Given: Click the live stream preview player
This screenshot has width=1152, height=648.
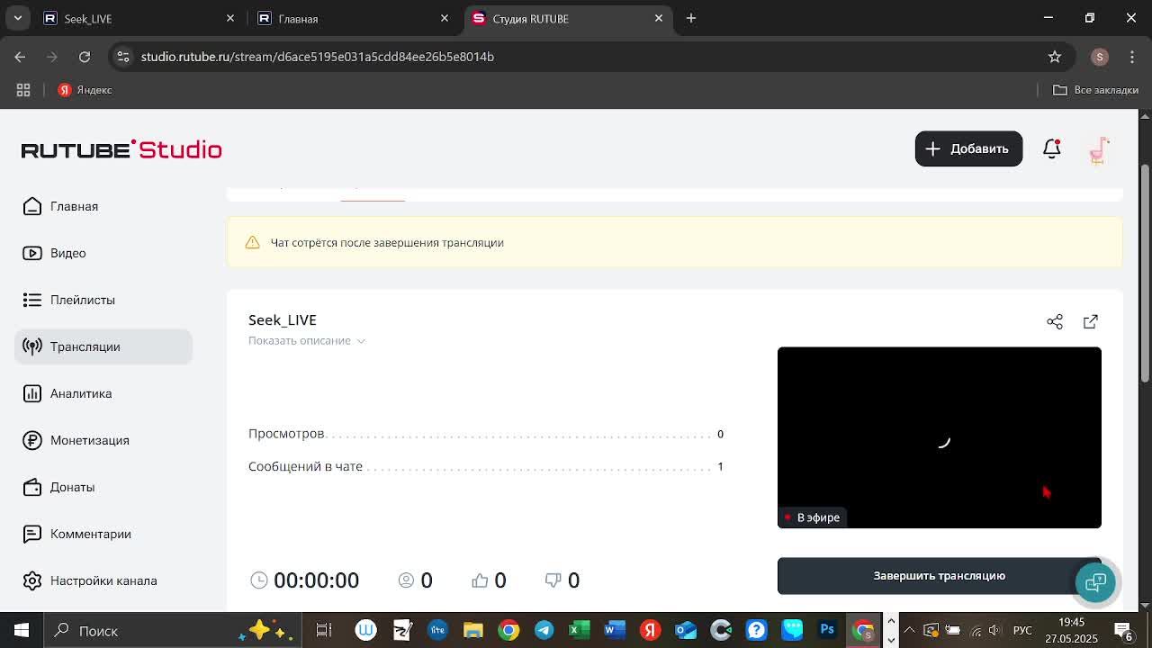Looking at the screenshot, I should point(940,437).
